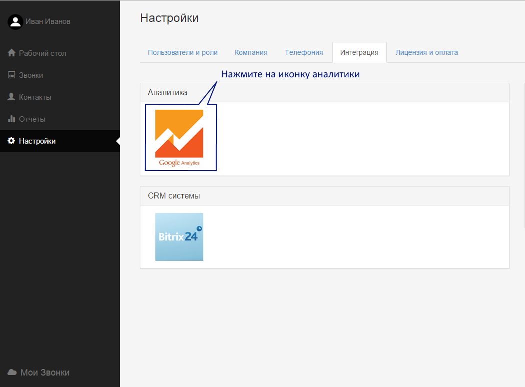Select Настройки in the sidebar
Screen dimensions: 525x387
click(x=60, y=141)
